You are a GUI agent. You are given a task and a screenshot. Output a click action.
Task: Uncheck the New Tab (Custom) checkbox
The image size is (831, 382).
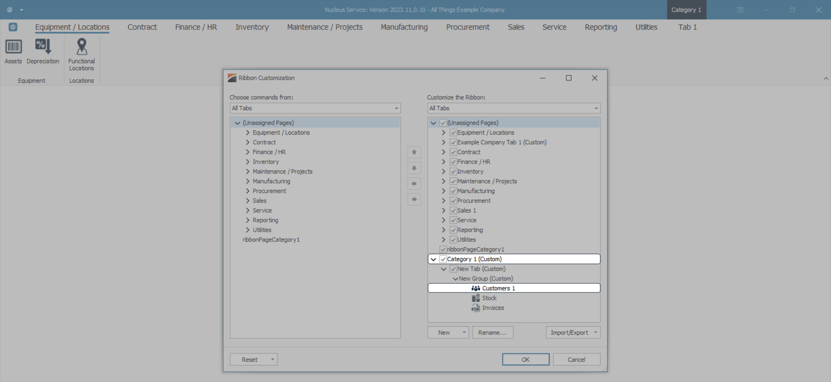(453, 269)
